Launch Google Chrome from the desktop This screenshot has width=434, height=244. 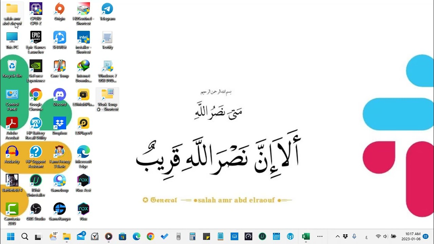(x=36, y=100)
